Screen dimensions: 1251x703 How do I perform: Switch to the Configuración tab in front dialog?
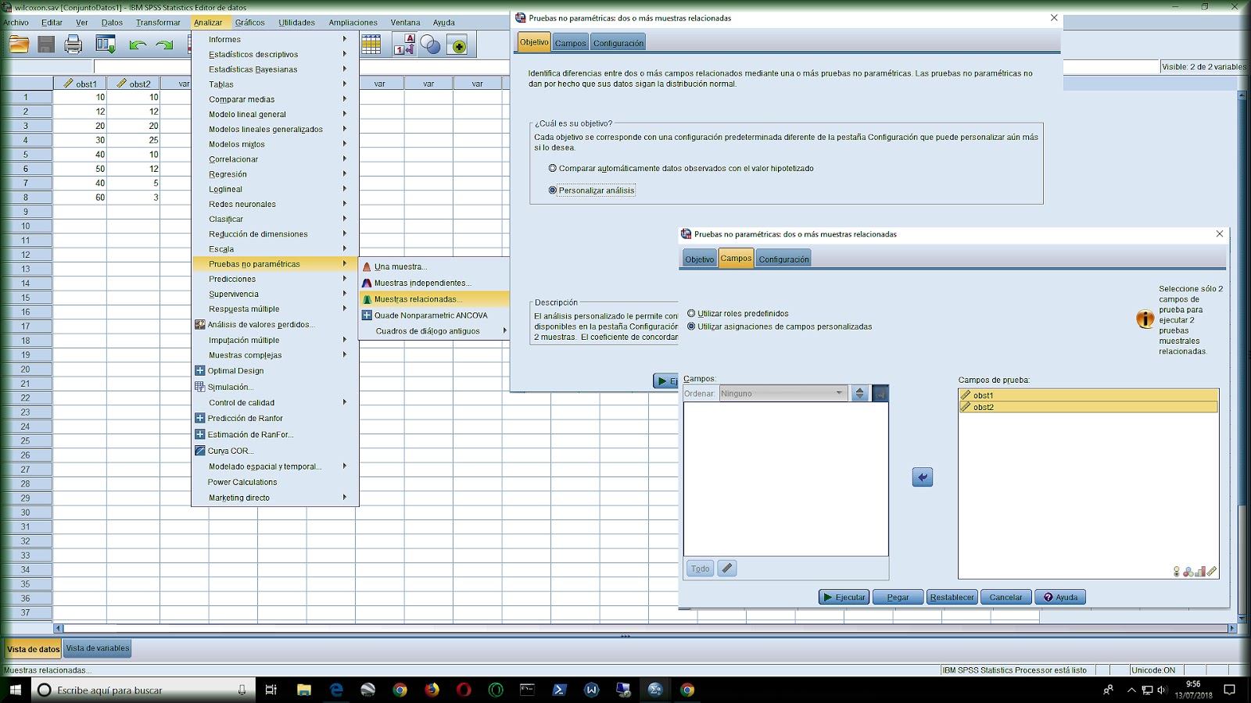click(x=783, y=259)
